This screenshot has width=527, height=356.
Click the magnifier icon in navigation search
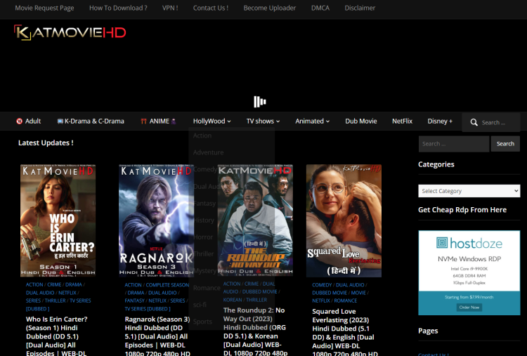click(474, 122)
